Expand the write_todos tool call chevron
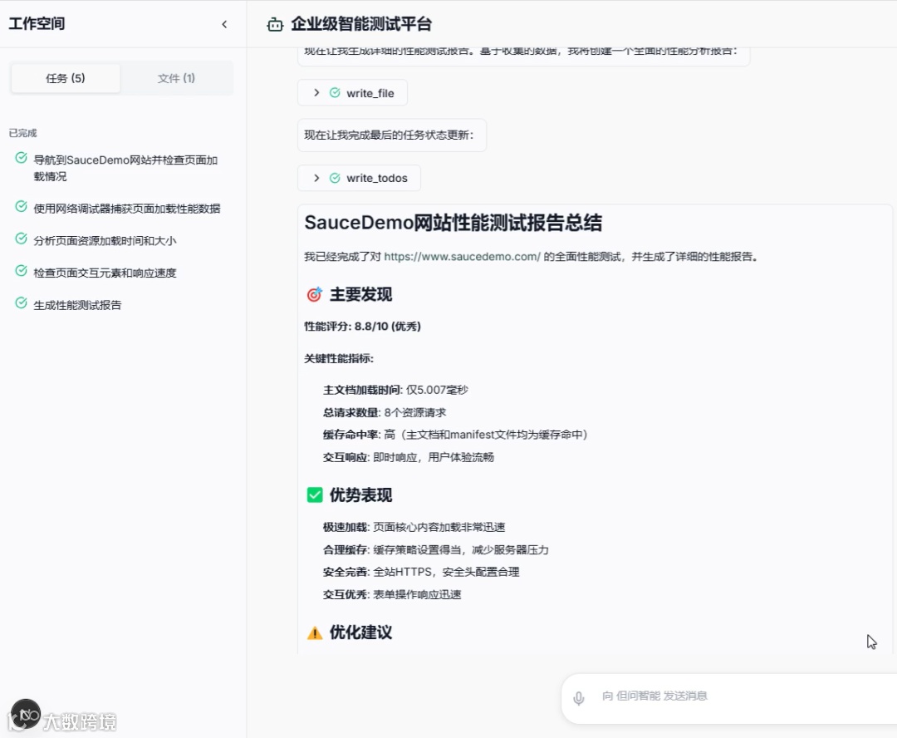Screen dimensions: 897x738 tap(316, 178)
